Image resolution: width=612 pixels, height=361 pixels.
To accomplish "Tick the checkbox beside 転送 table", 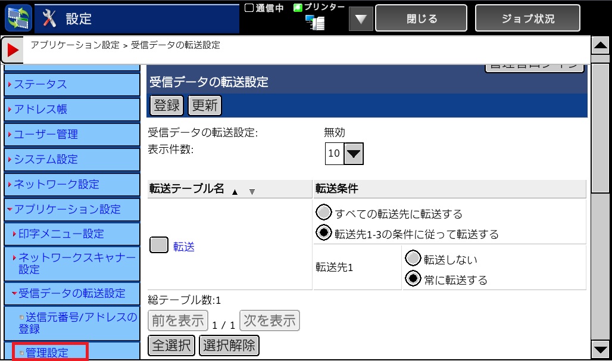I will tap(158, 246).
